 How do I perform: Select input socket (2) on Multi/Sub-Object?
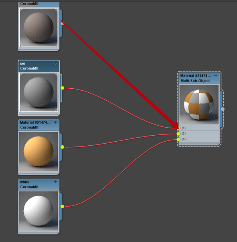pyautogui.click(x=178, y=134)
